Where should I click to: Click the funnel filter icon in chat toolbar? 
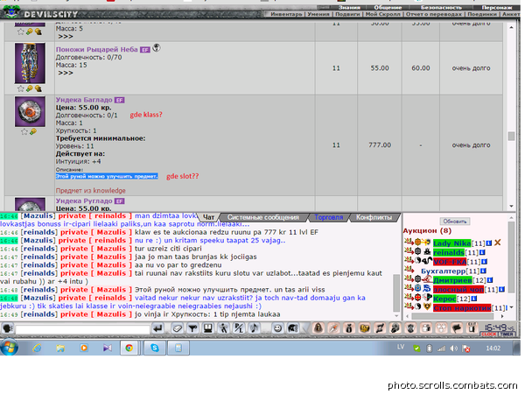pyautogui.click(x=192, y=328)
